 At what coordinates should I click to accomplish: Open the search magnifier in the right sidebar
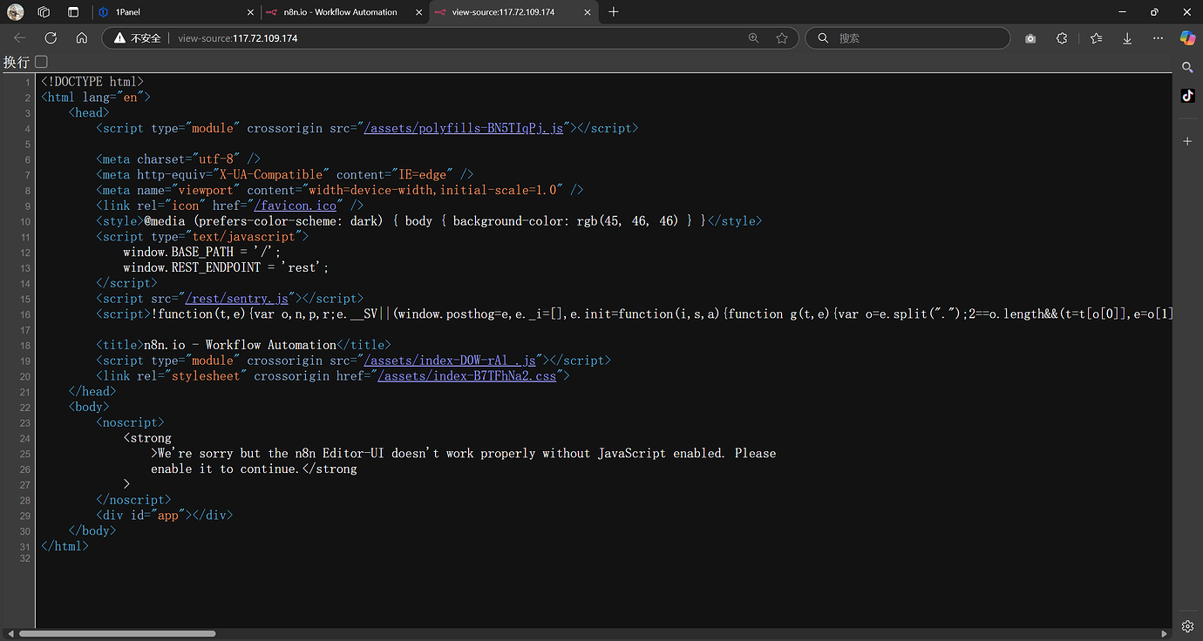pos(1186,67)
